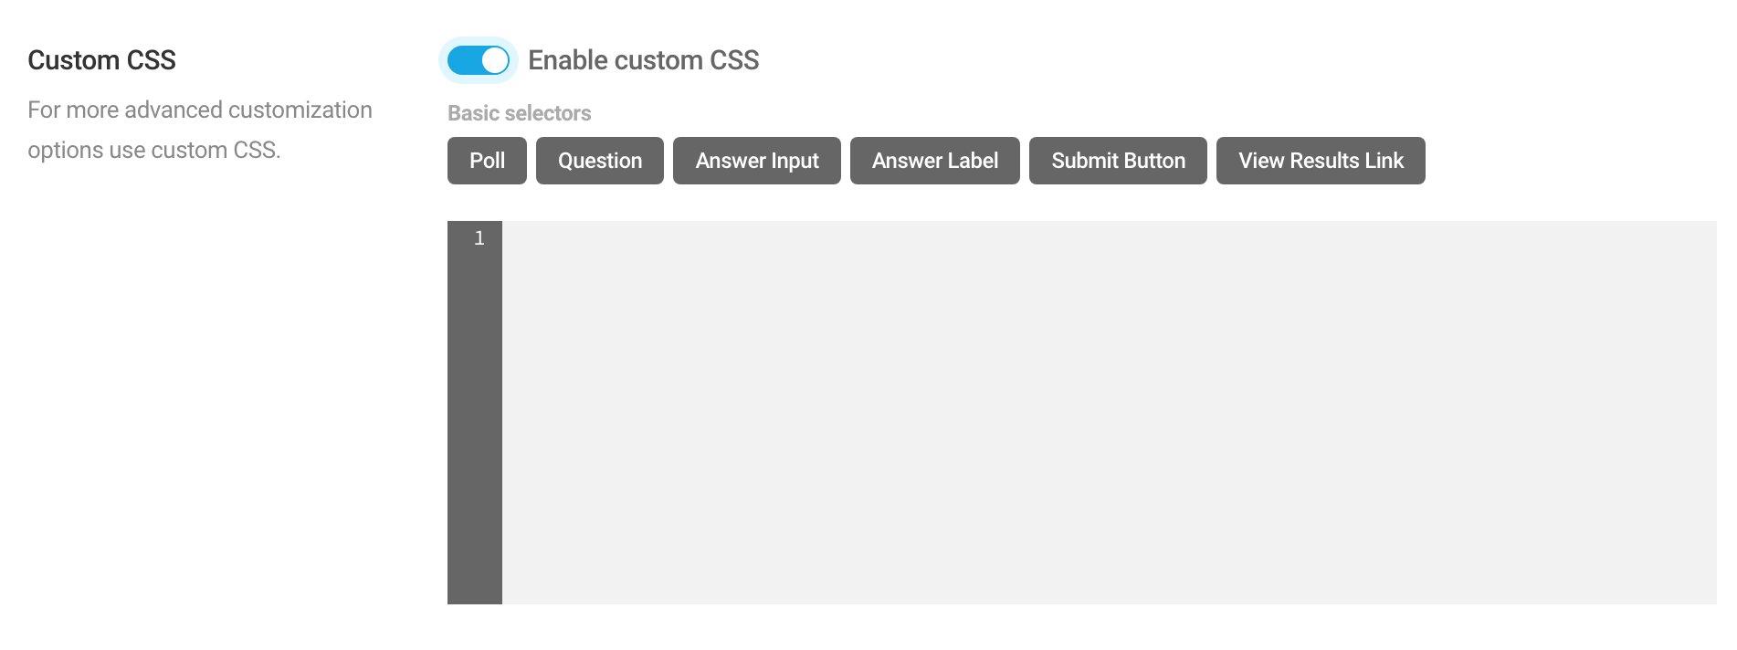Insert the Poll selector
1737x650 pixels.
pyautogui.click(x=487, y=161)
